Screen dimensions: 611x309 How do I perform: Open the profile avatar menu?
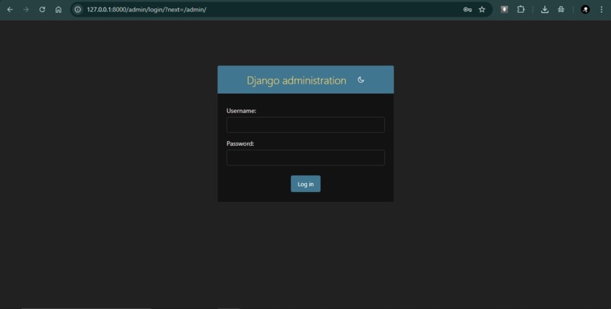pyautogui.click(x=585, y=9)
